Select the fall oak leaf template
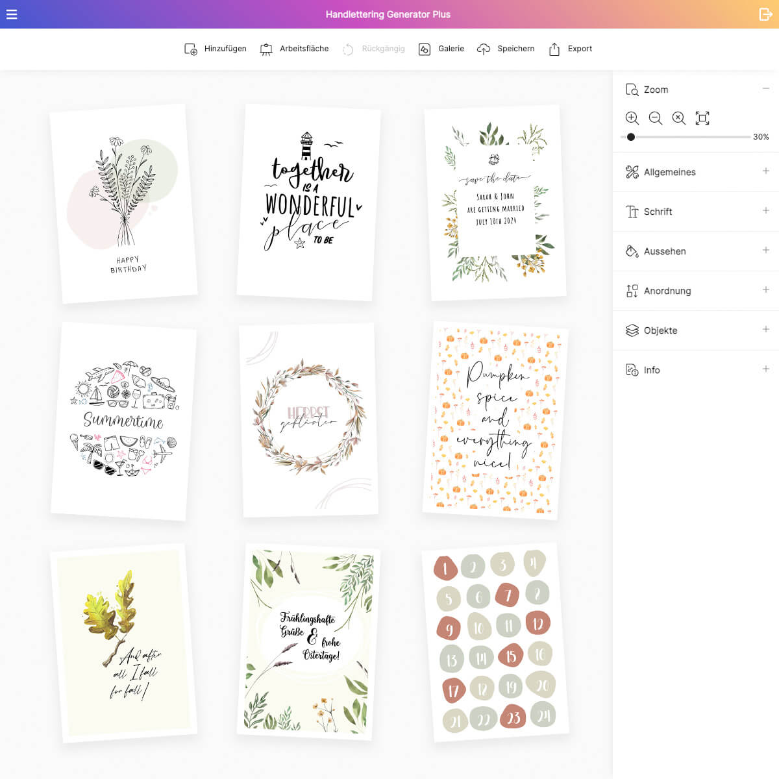The height and width of the screenshot is (779, 779). point(123,643)
